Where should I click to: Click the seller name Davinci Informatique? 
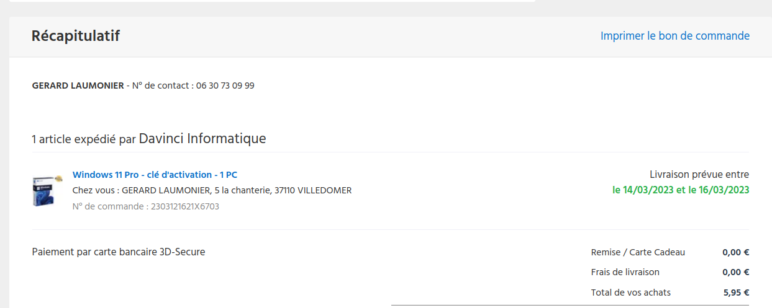click(x=202, y=139)
